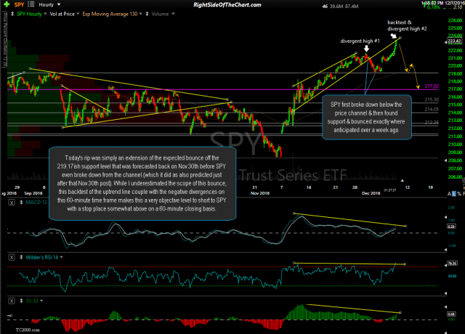Click the 'SPY first broke down' note box
This screenshot has width=465, height=334.
click(366, 117)
